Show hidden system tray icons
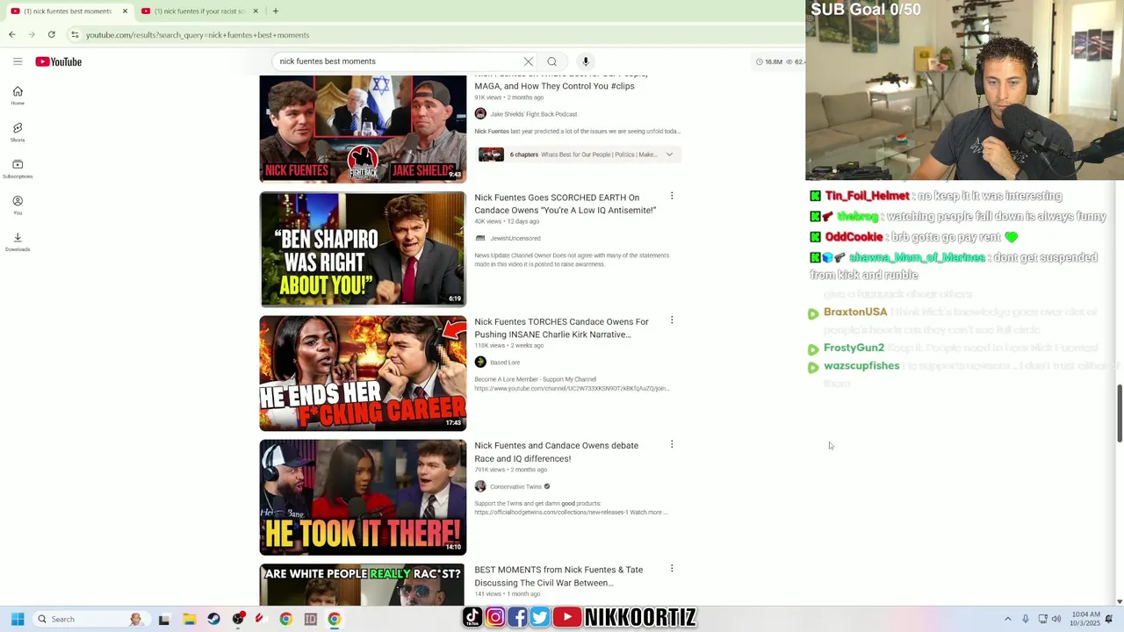 tap(1007, 619)
